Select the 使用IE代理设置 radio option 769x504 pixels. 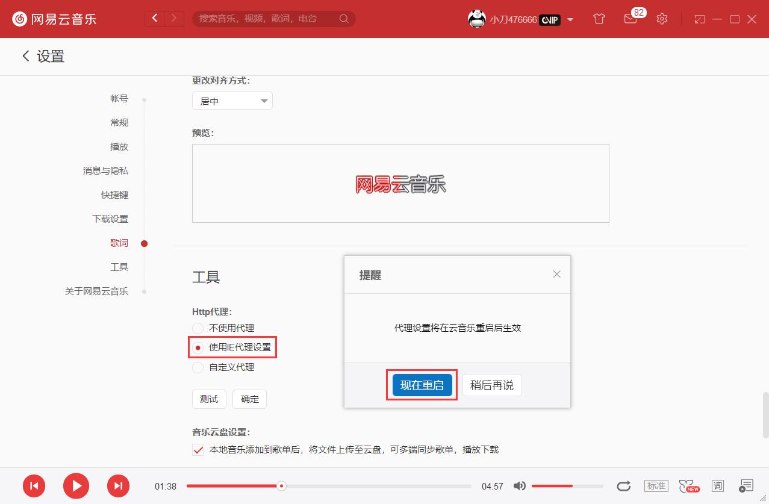198,347
